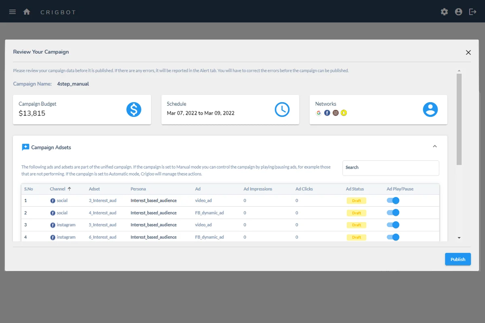The height and width of the screenshot is (323, 485).
Task: Click the Ad Status column header
Action: pyautogui.click(x=355, y=189)
